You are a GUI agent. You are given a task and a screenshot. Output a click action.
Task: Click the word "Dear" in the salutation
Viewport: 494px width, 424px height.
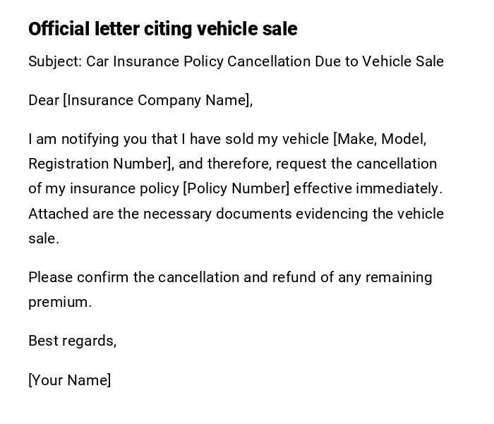[43, 100]
